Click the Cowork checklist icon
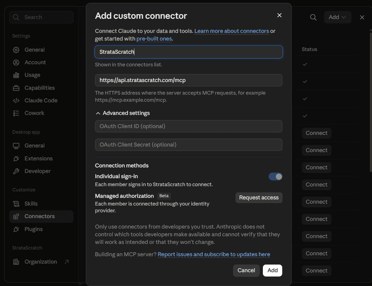The image size is (372, 286). pos(16,113)
